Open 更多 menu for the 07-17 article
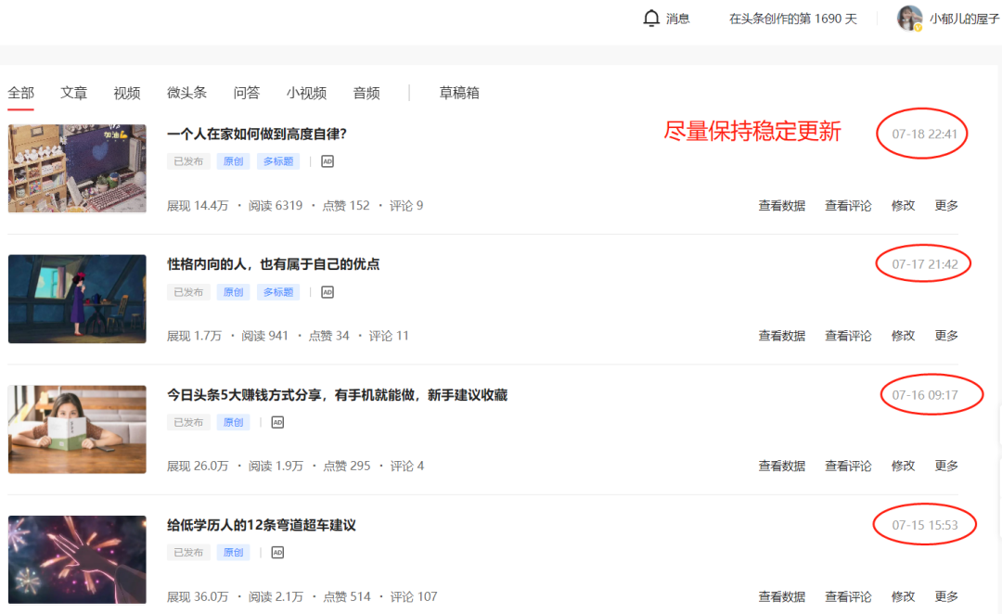The image size is (1002, 614). (x=946, y=336)
